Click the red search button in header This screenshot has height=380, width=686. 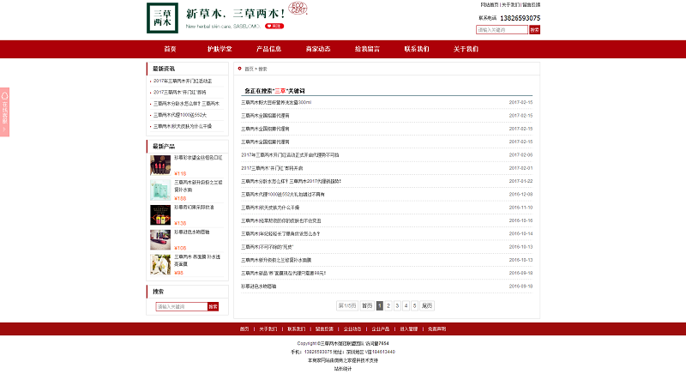(534, 30)
